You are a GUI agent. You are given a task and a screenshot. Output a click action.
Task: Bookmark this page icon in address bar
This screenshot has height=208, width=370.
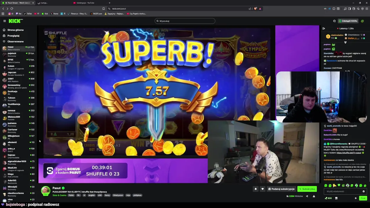pos(103,9)
